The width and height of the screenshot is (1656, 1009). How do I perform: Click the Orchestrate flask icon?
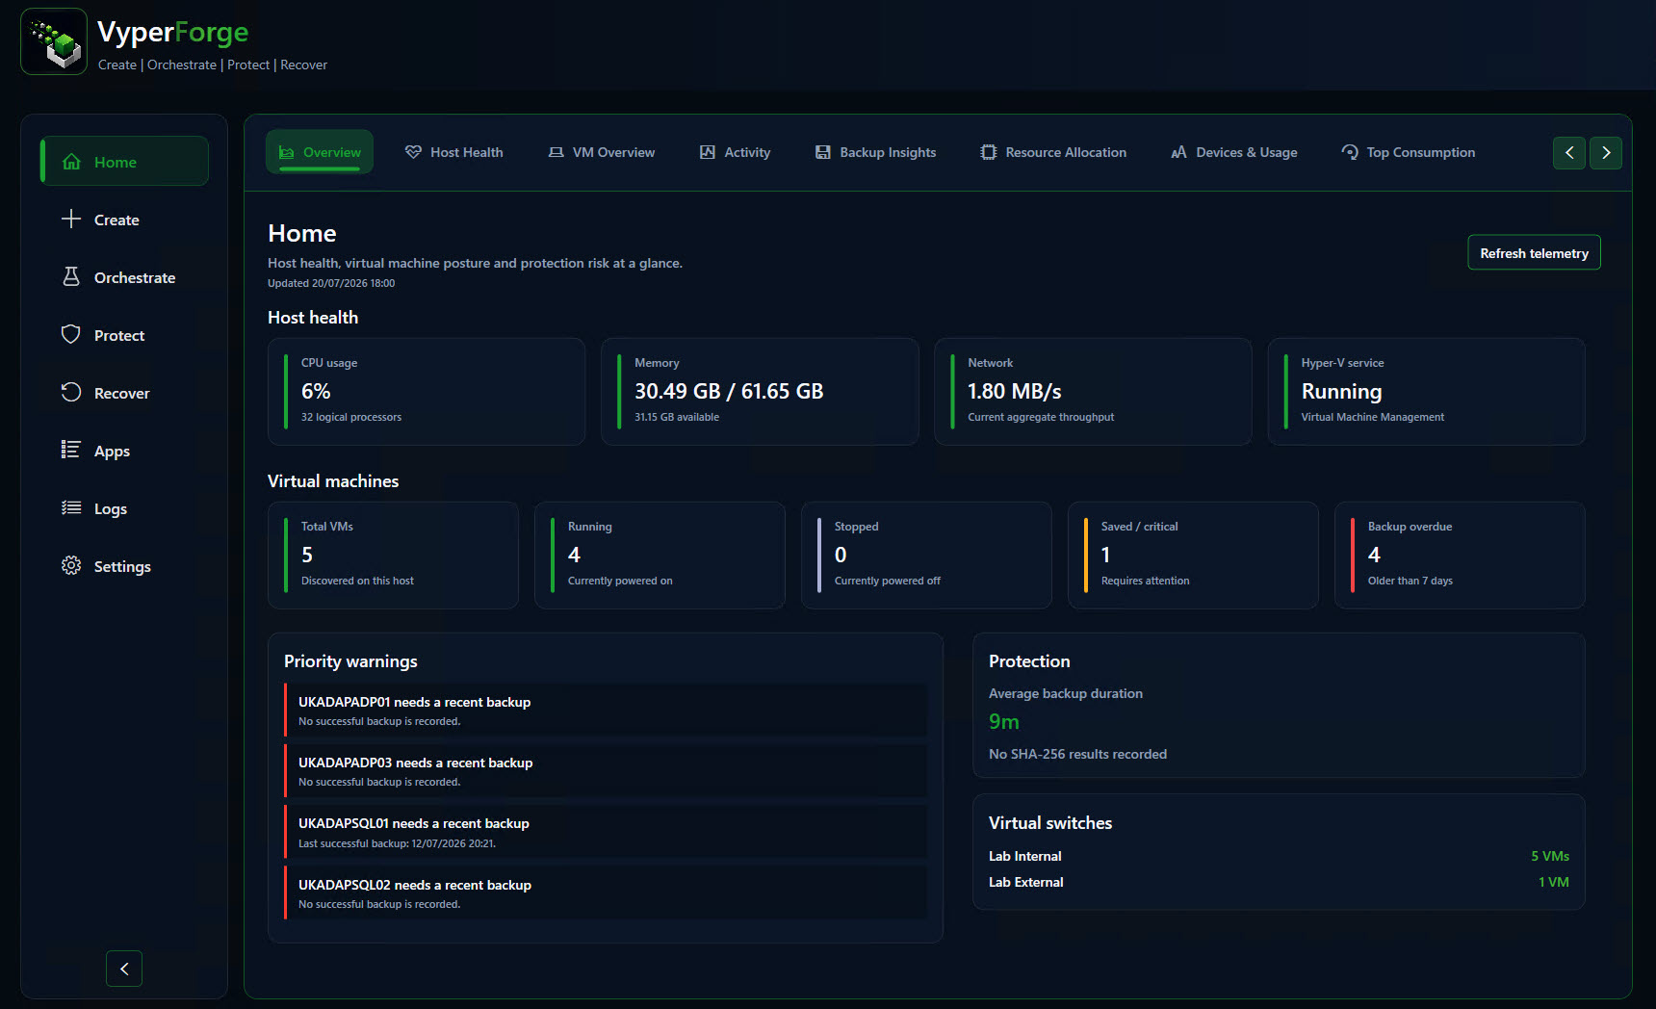(71, 277)
